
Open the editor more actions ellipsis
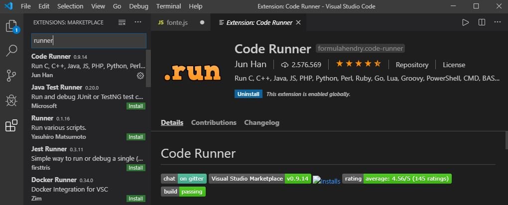(x=498, y=22)
